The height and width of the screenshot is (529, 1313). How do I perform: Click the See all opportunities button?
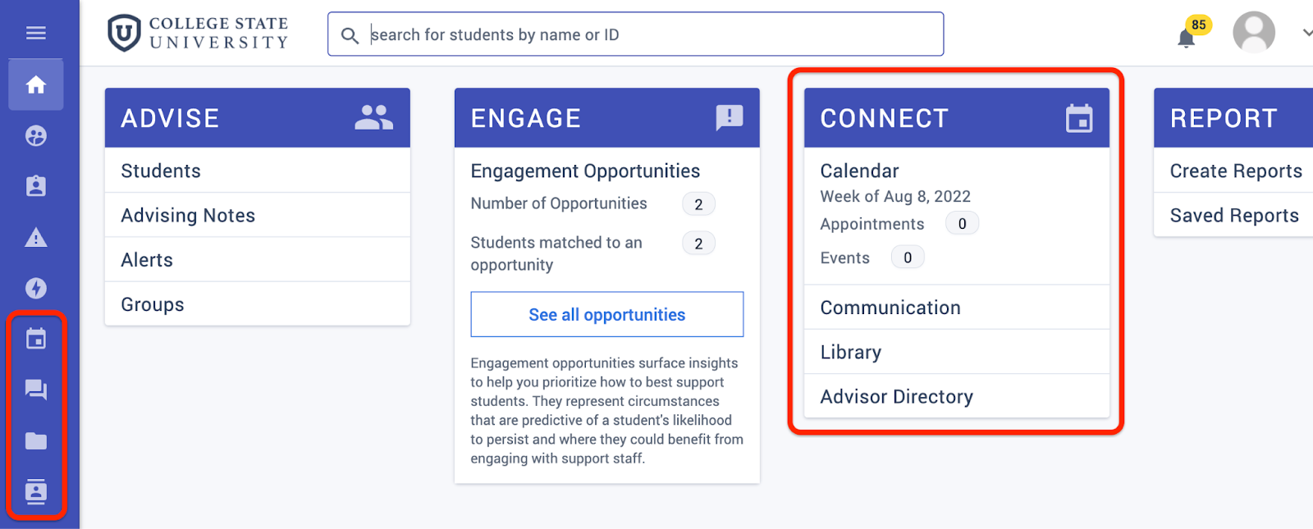coord(606,314)
